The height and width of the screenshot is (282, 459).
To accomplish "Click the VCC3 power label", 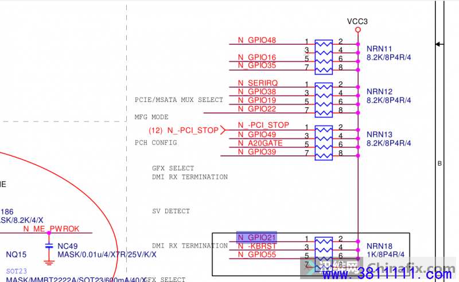I will coord(357,21).
